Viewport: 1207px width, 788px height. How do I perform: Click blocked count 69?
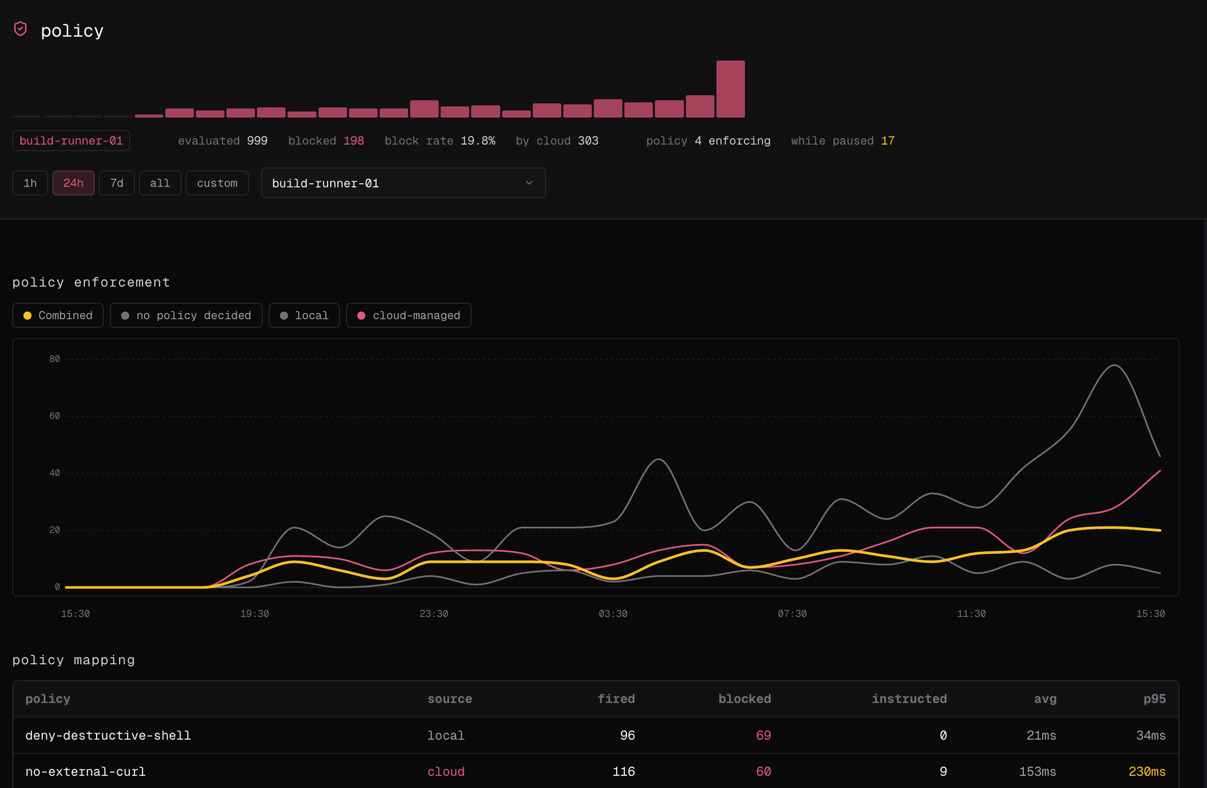[763, 736]
